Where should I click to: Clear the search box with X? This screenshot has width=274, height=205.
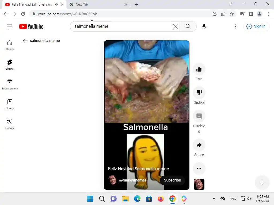(x=175, y=26)
